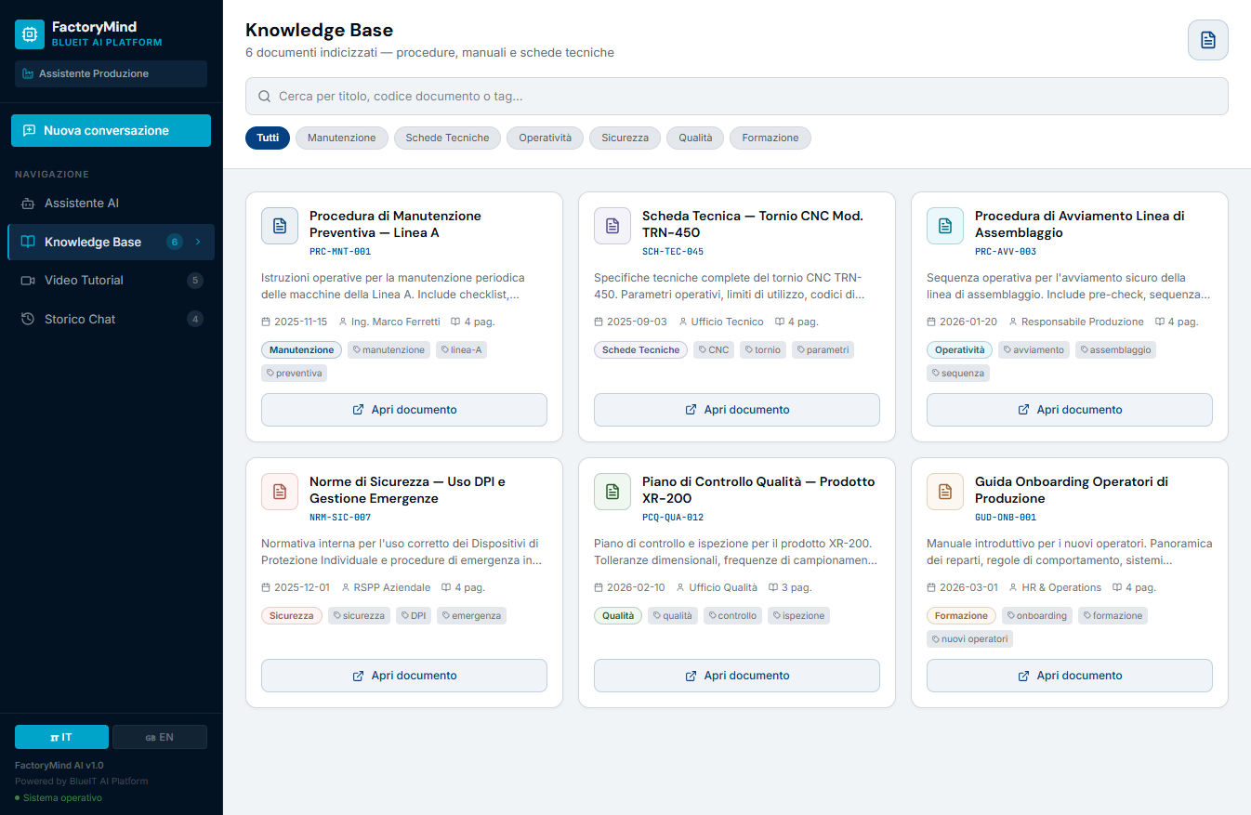Click the emergenza tag
The image size is (1251, 815).
click(472, 615)
